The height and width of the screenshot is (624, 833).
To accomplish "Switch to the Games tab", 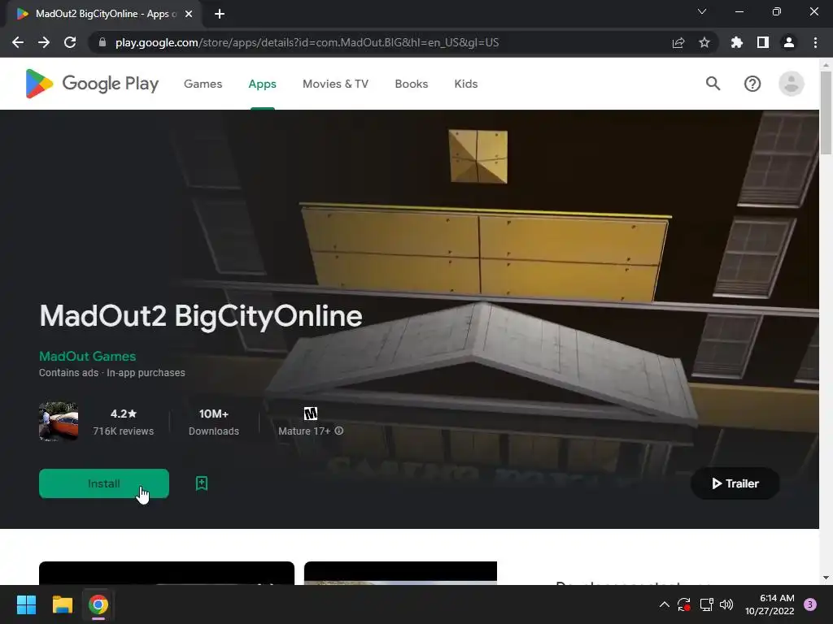I will (203, 84).
